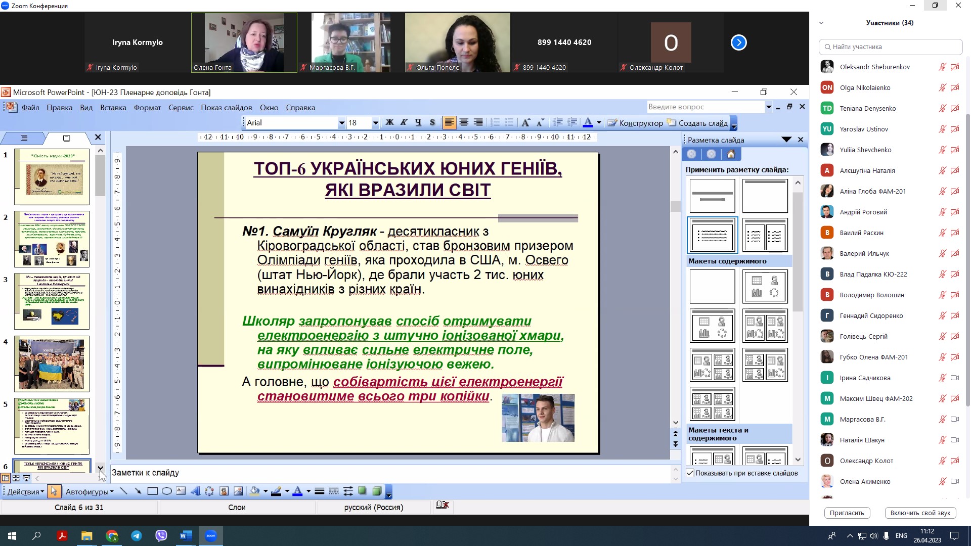Screen dimensions: 971x546
Task: Click center text alignment icon
Action: 463,123
